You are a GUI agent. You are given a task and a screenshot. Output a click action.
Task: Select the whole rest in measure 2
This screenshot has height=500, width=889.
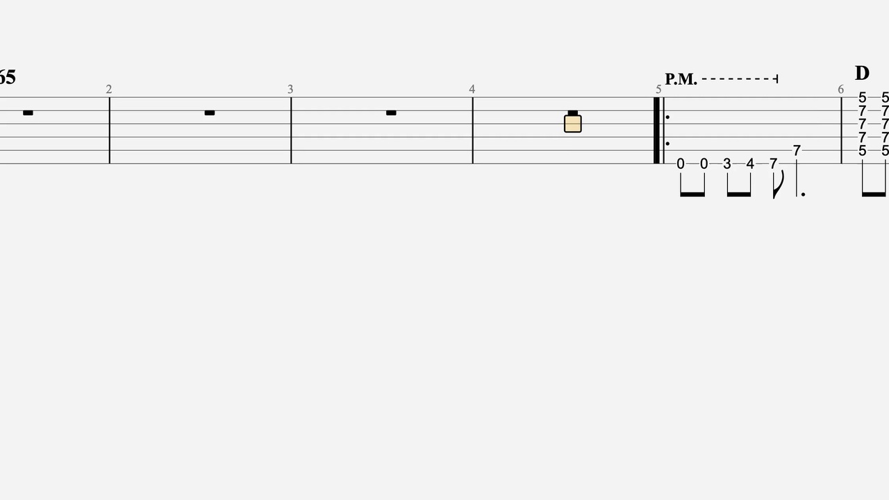pos(210,112)
